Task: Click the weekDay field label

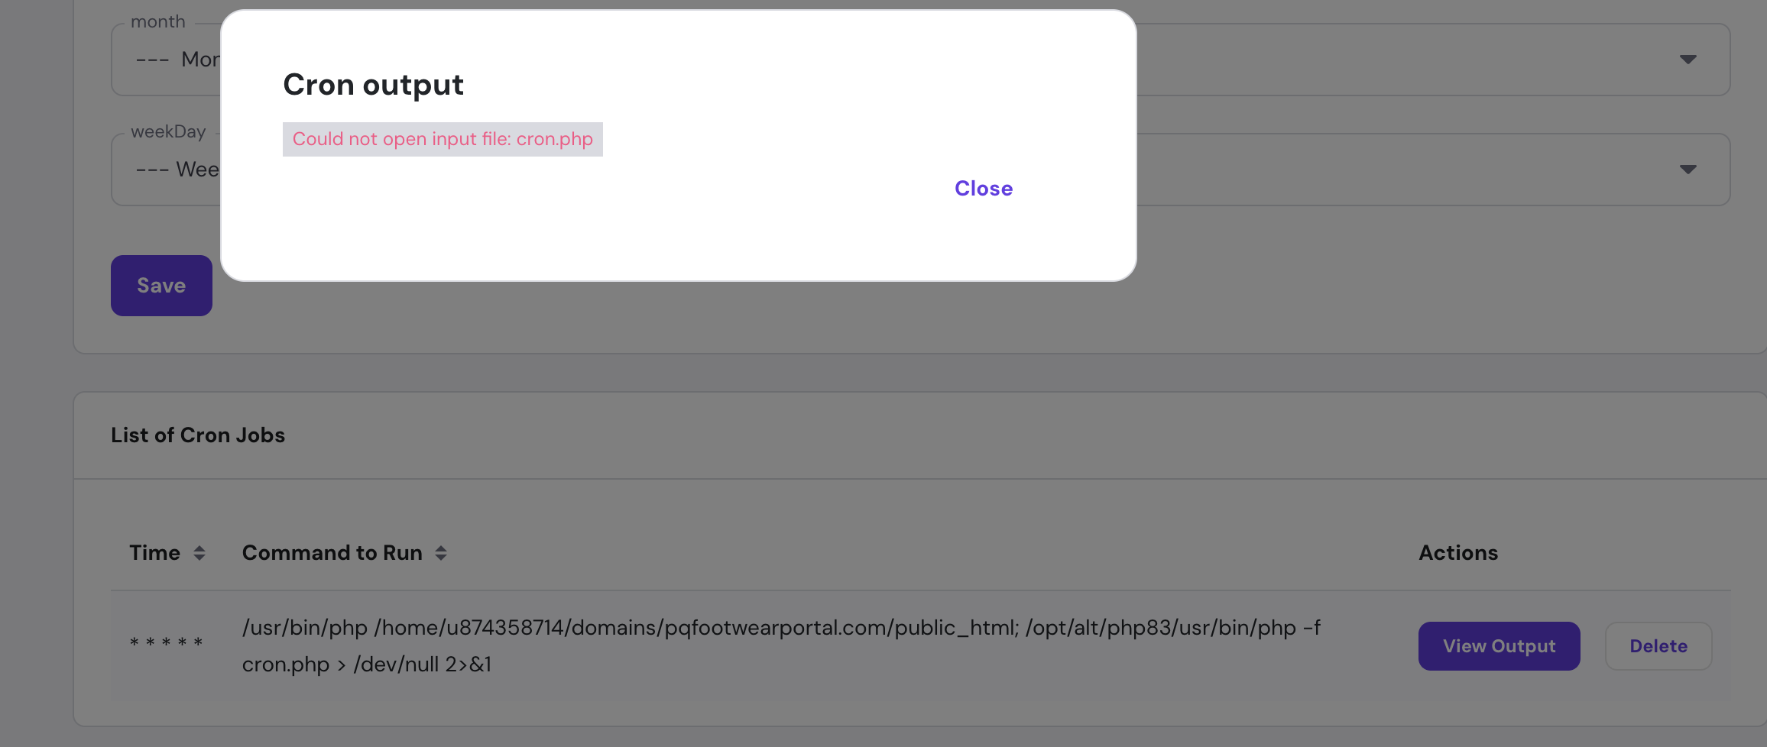Action: click(x=168, y=131)
